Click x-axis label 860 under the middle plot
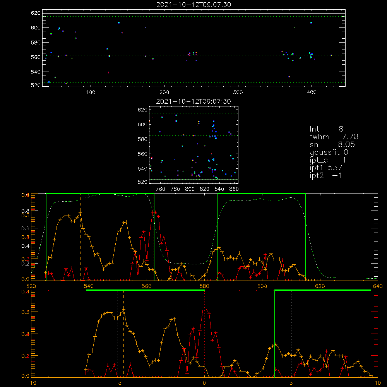 click(234, 189)
